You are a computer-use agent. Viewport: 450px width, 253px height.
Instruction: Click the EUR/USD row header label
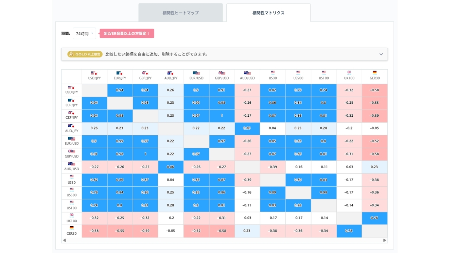pos(71,143)
